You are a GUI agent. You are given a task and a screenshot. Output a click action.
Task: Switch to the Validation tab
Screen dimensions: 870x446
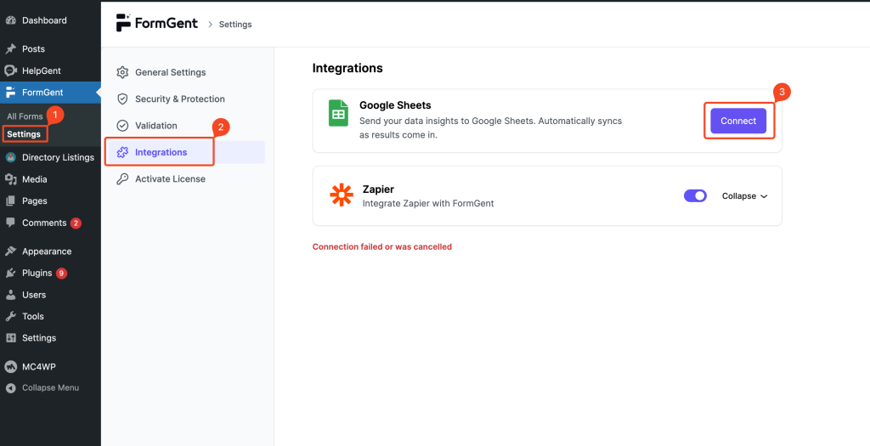click(184, 126)
